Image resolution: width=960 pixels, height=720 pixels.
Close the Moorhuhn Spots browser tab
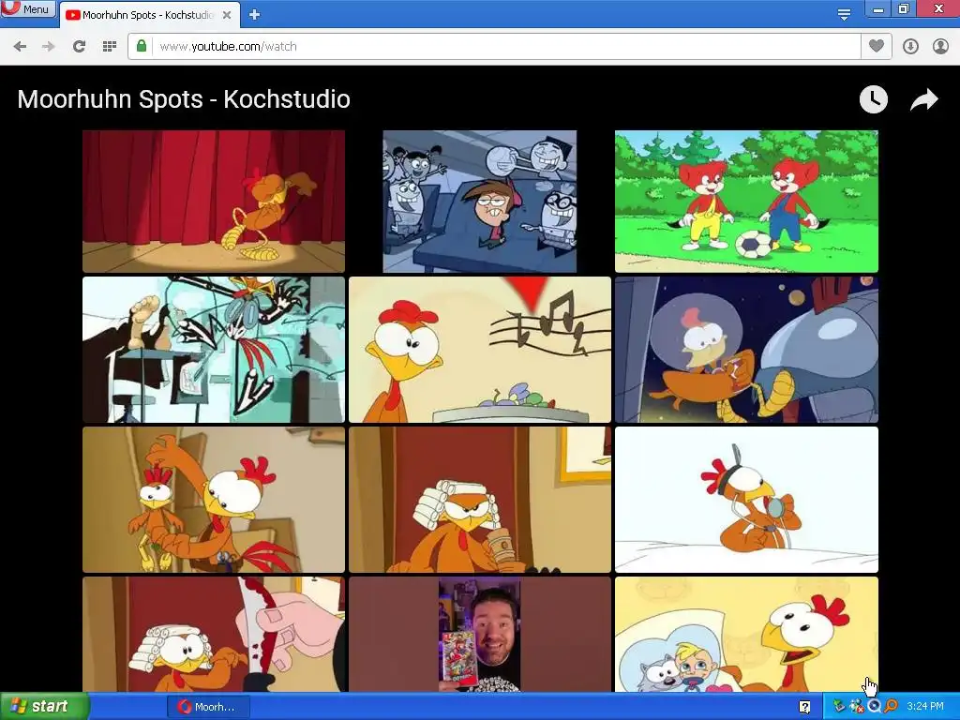coord(227,15)
